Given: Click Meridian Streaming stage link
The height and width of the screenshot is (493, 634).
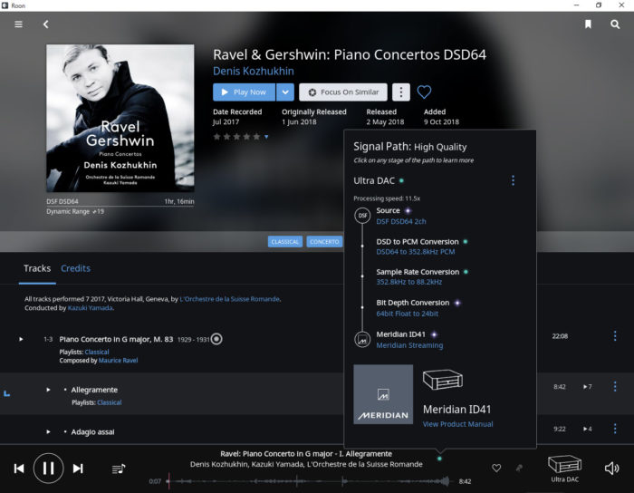Looking at the screenshot, I should (x=409, y=345).
